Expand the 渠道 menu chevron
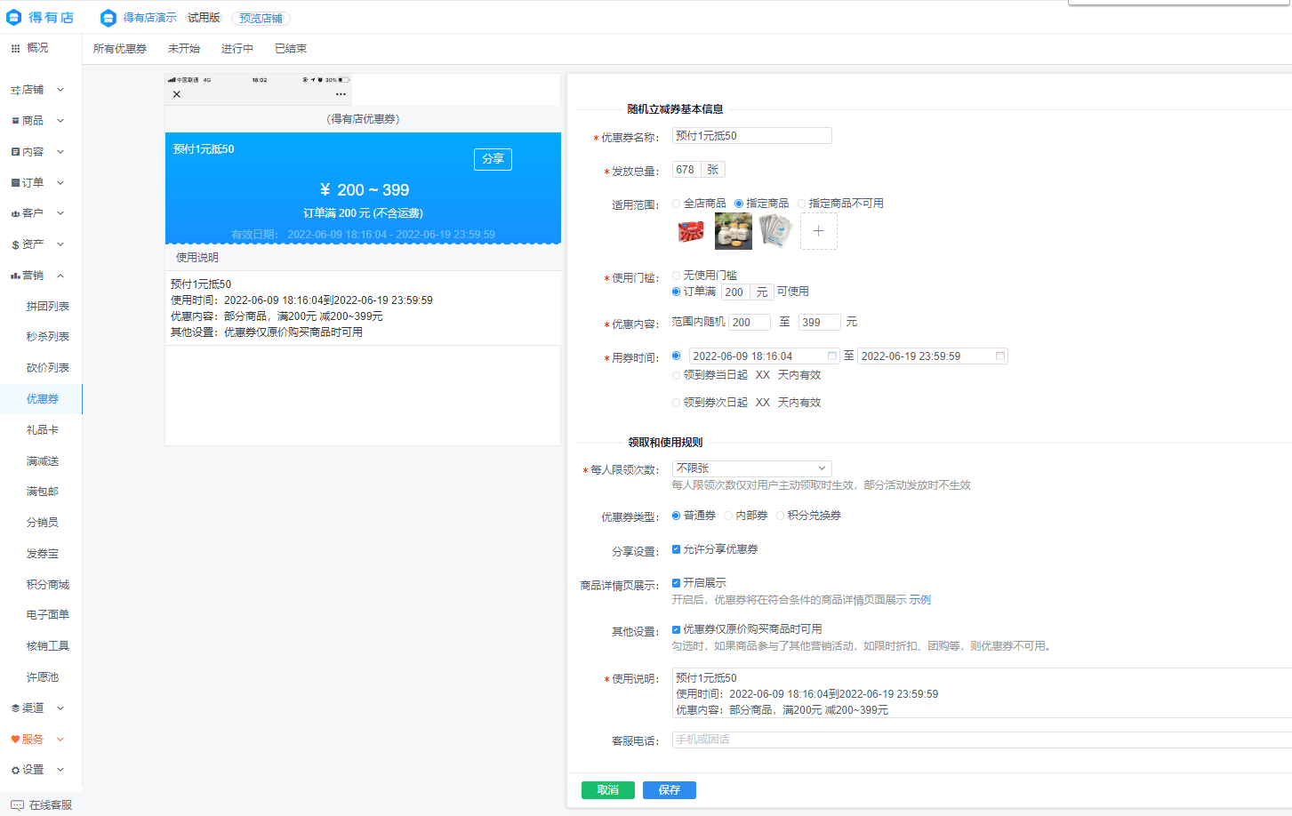This screenshot has width=1292, height=816. click(60, 708)
